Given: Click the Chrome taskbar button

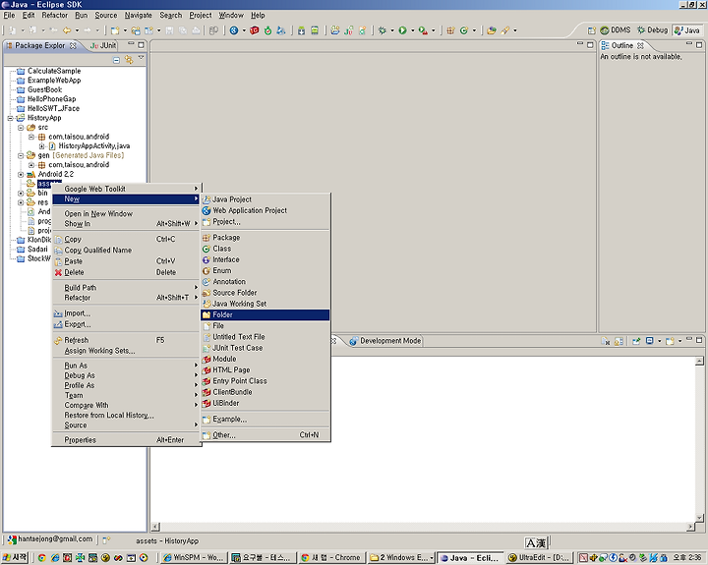Looking at the screenshot, I should point(331,558).
